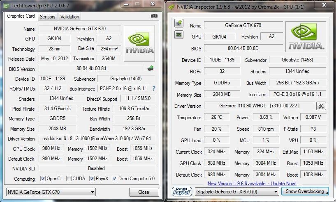Image resolution: width=336 pixels, height=202 pixels.
Task: Click the ROPs/TMUs value 32 / 112
Action: [53, 89]
